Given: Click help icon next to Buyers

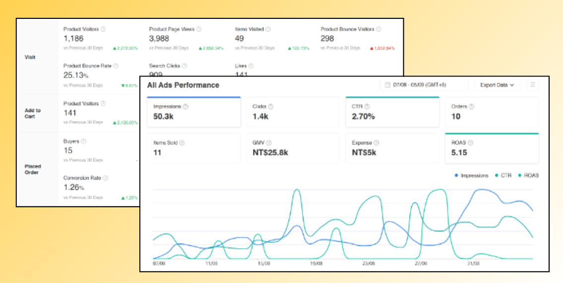Looking at the screenshot, I should (x=83, y=141).
